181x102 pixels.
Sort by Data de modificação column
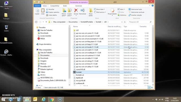pos(115,27)
